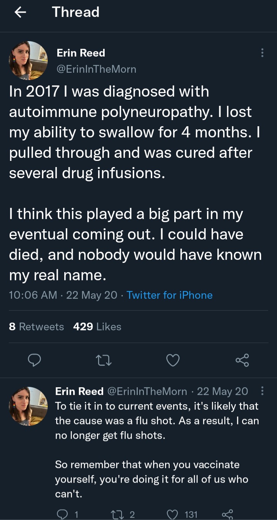Tap the reply icon under main tweet

coord(35,360)
